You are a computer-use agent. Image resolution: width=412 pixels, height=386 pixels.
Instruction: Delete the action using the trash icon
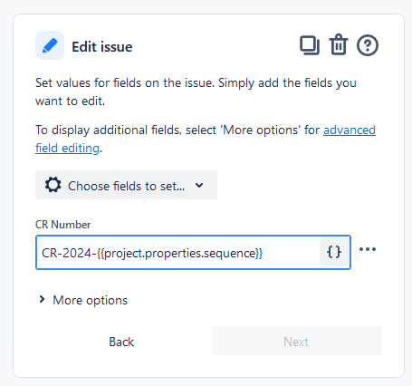(339, 44)
